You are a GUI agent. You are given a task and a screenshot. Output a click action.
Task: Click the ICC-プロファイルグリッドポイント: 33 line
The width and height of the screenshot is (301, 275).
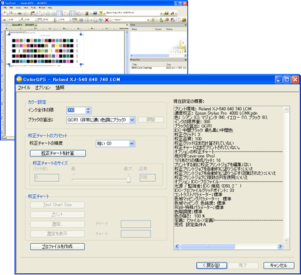[204, 190]
